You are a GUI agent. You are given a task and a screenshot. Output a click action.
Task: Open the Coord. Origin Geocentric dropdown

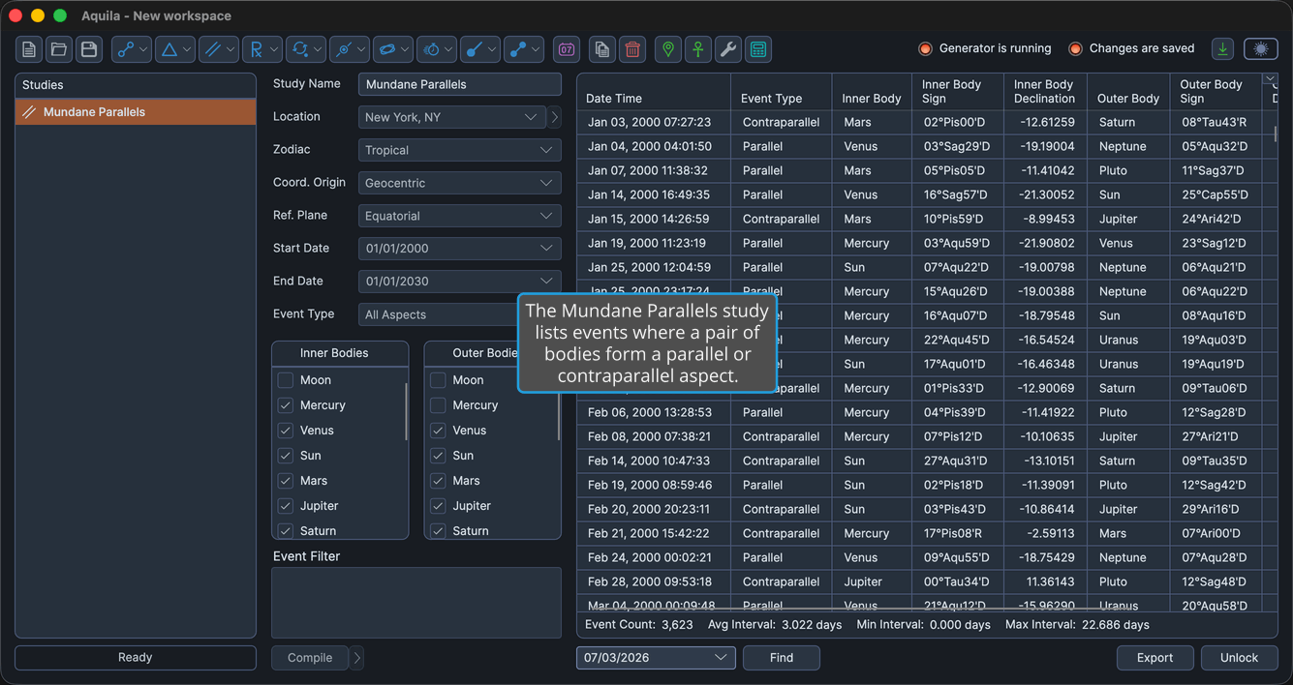click(x=459, y=183)
